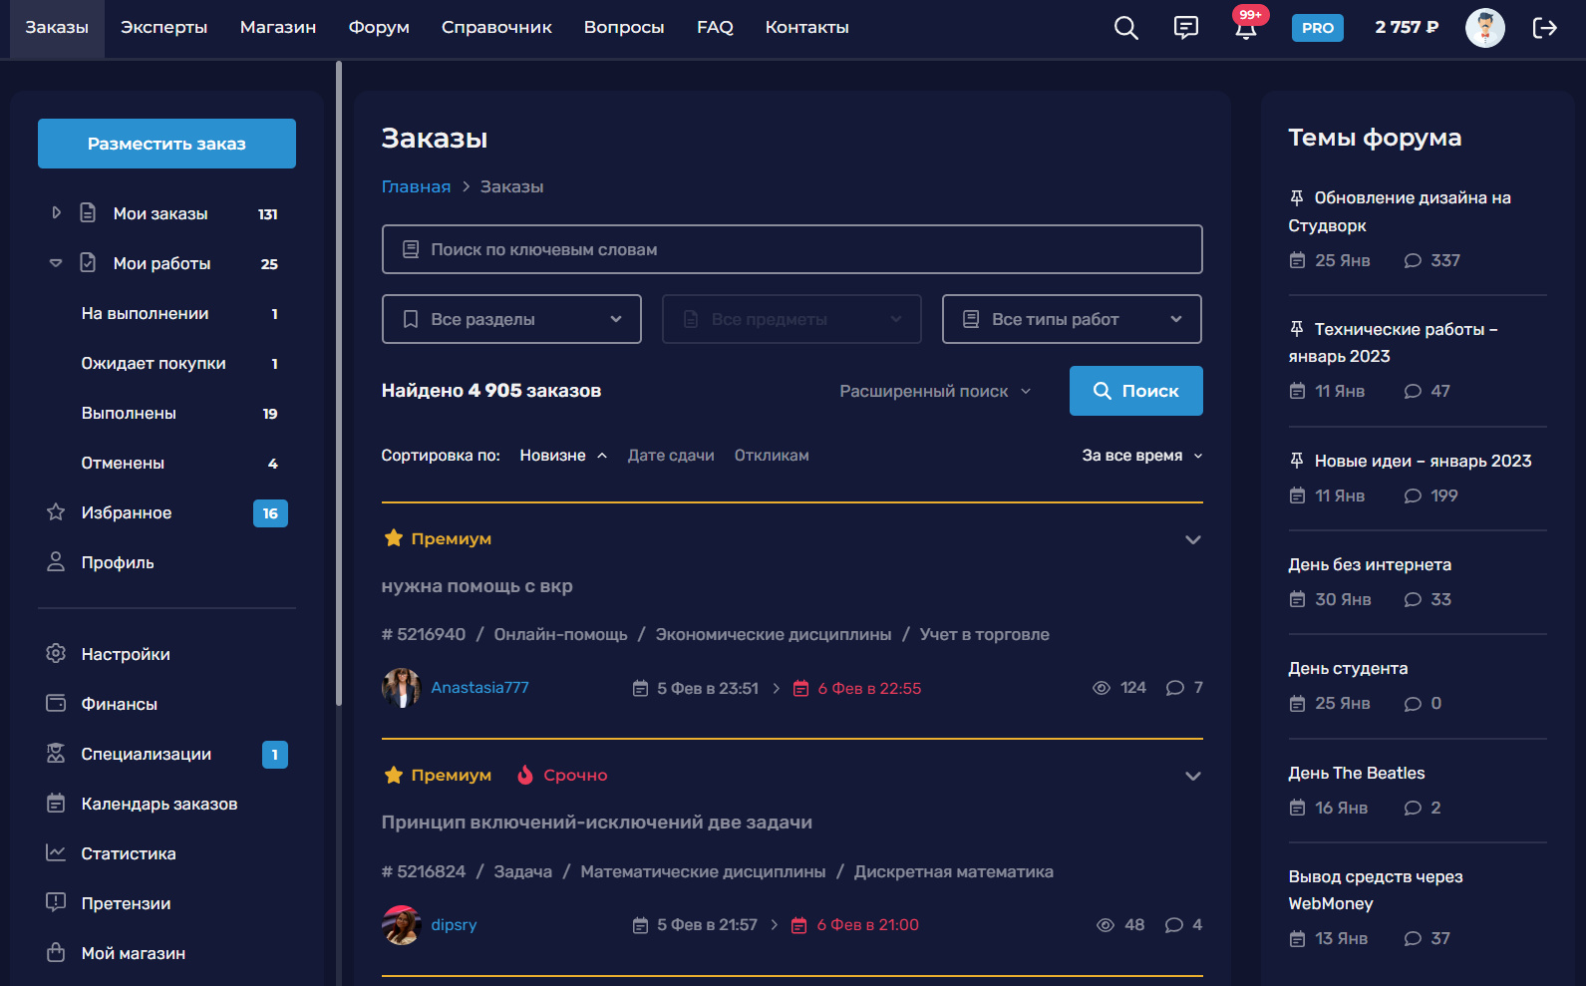Viewport: 1586px width, 986px height.
Task: Open the За все время period filter
Action: tap(1141, 456)
